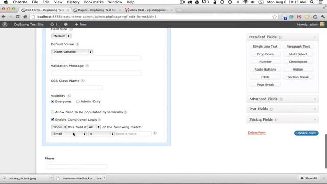Click the Update Form button
Viewport: 327px width, 184px height.
307,133
